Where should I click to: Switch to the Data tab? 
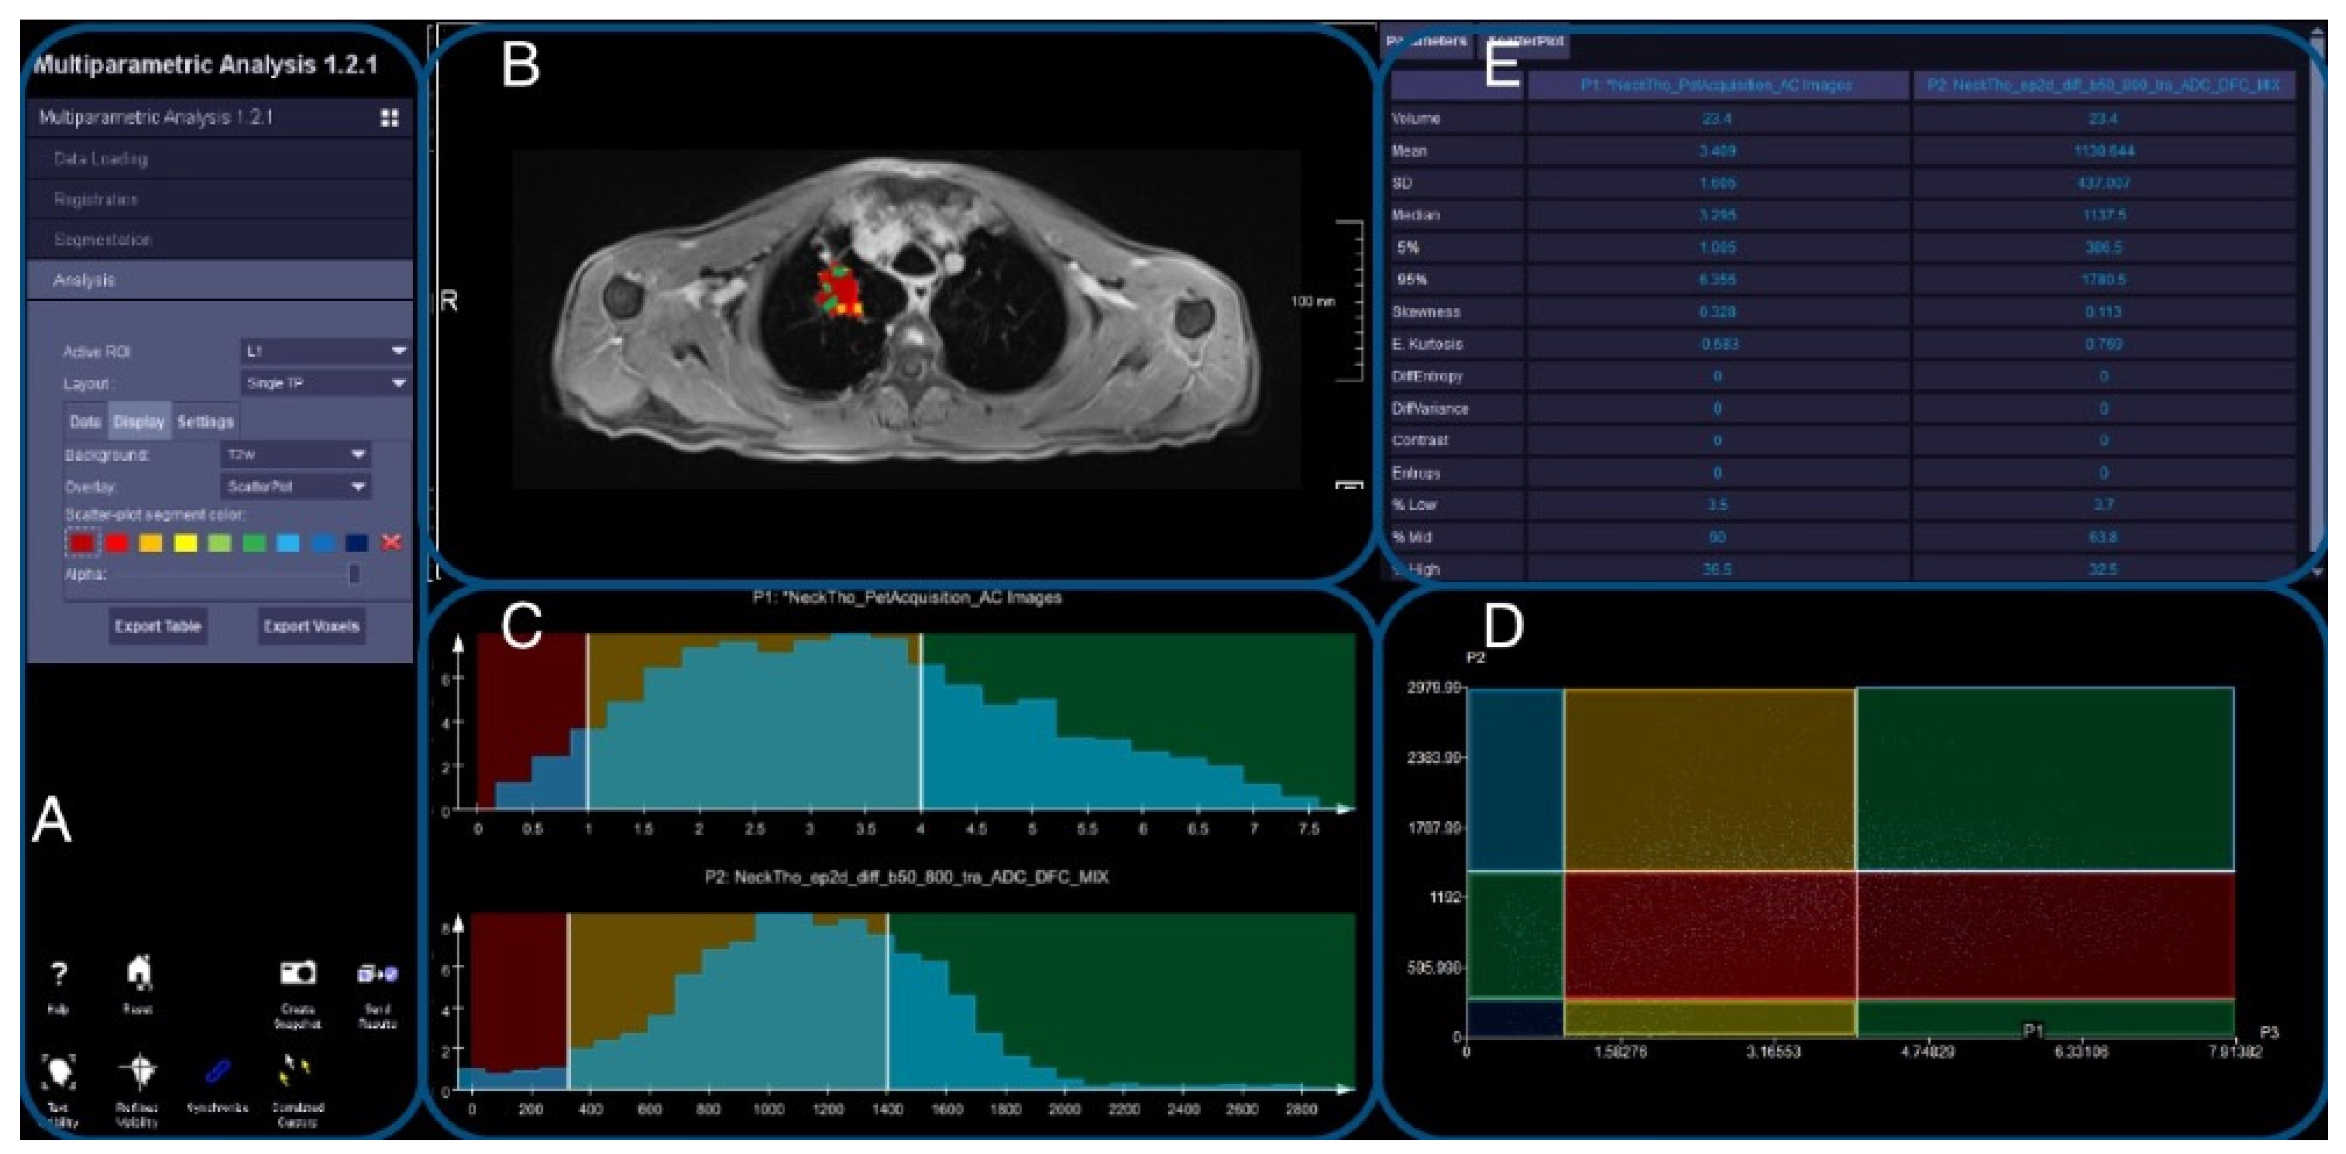[x=86, y=422]
